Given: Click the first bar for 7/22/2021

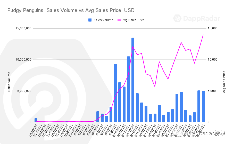Looking at the screenshot, I should pyautogui.click(x=36, y=120).
